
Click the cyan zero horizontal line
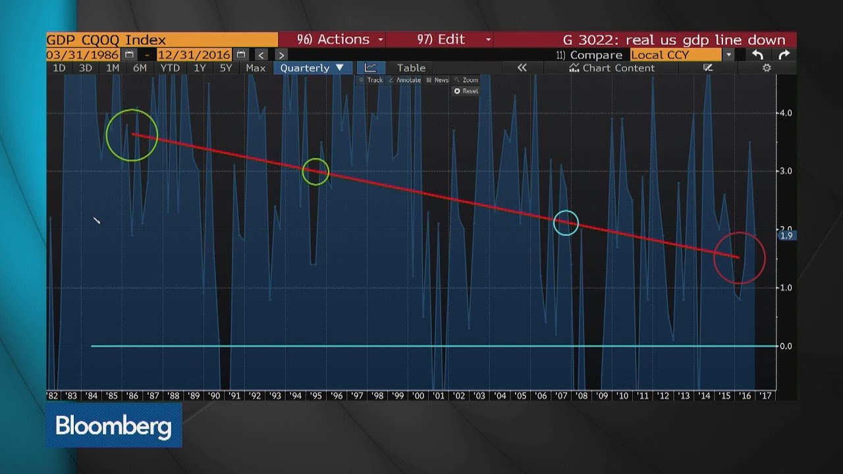434,346
